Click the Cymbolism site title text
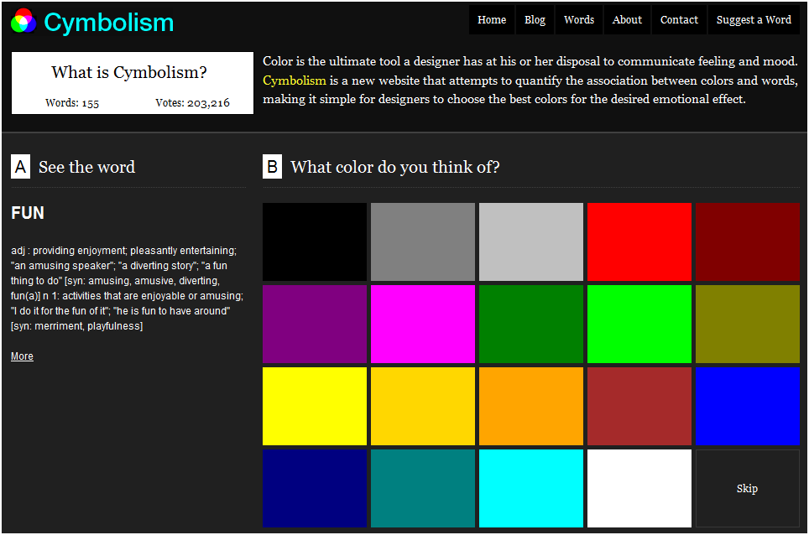 tap(109, 23)
